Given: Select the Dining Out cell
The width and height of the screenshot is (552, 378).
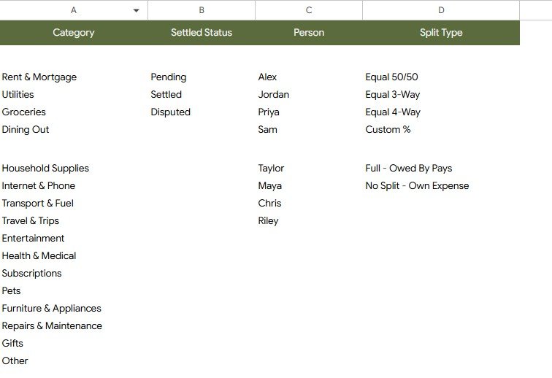Looking at the screenshot, I should pyautogui.click(x=74, y=129).
